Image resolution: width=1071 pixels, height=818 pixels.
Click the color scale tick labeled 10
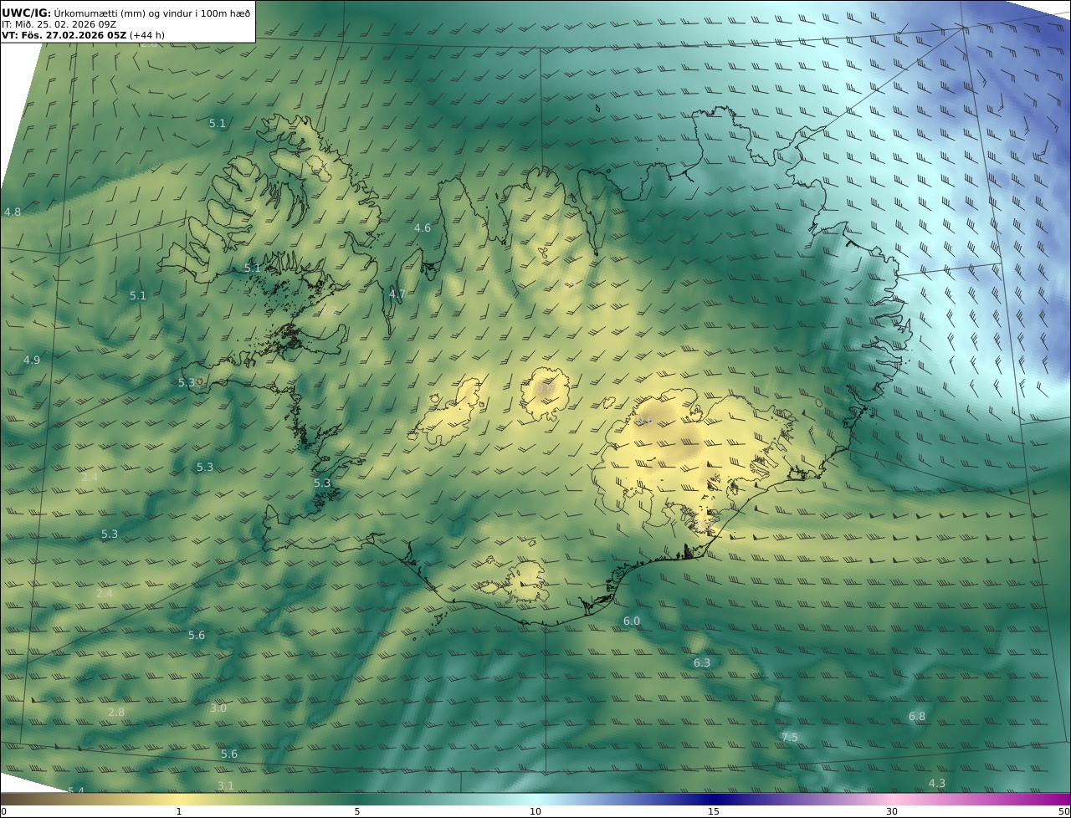535,811
